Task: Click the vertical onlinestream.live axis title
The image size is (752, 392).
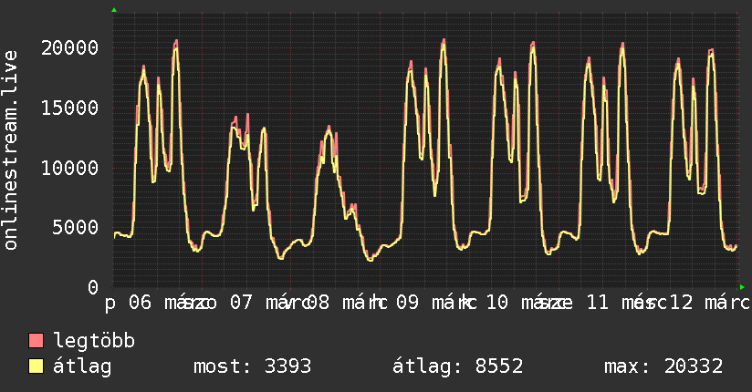Action: click(11, 150)
